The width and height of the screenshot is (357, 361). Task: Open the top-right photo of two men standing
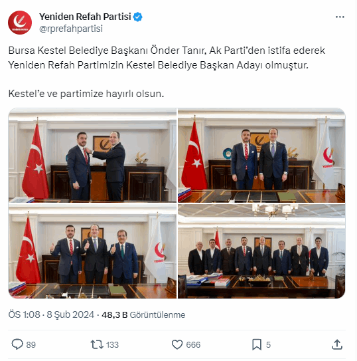[x=261, y=156]
